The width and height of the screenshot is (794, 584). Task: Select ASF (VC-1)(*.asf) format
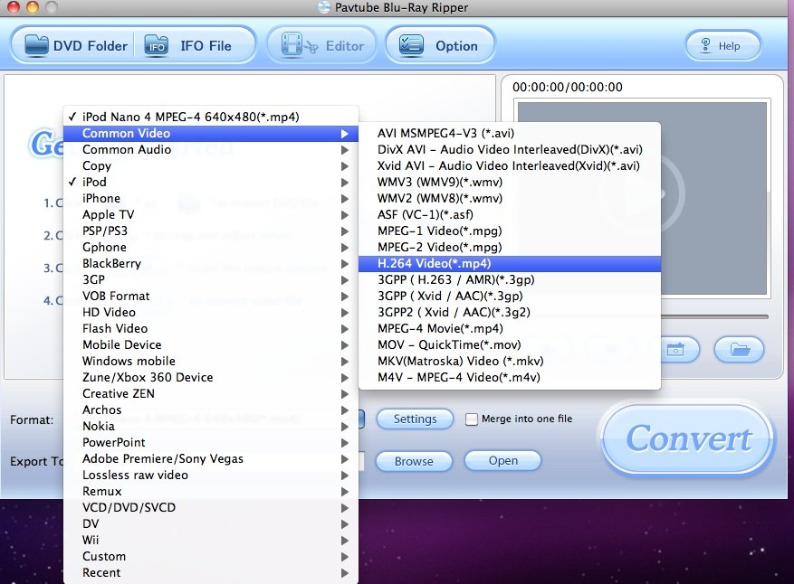pyautogui.click(x=510, y=215)
